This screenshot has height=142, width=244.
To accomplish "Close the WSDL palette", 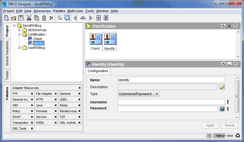I will pos(55,123).
